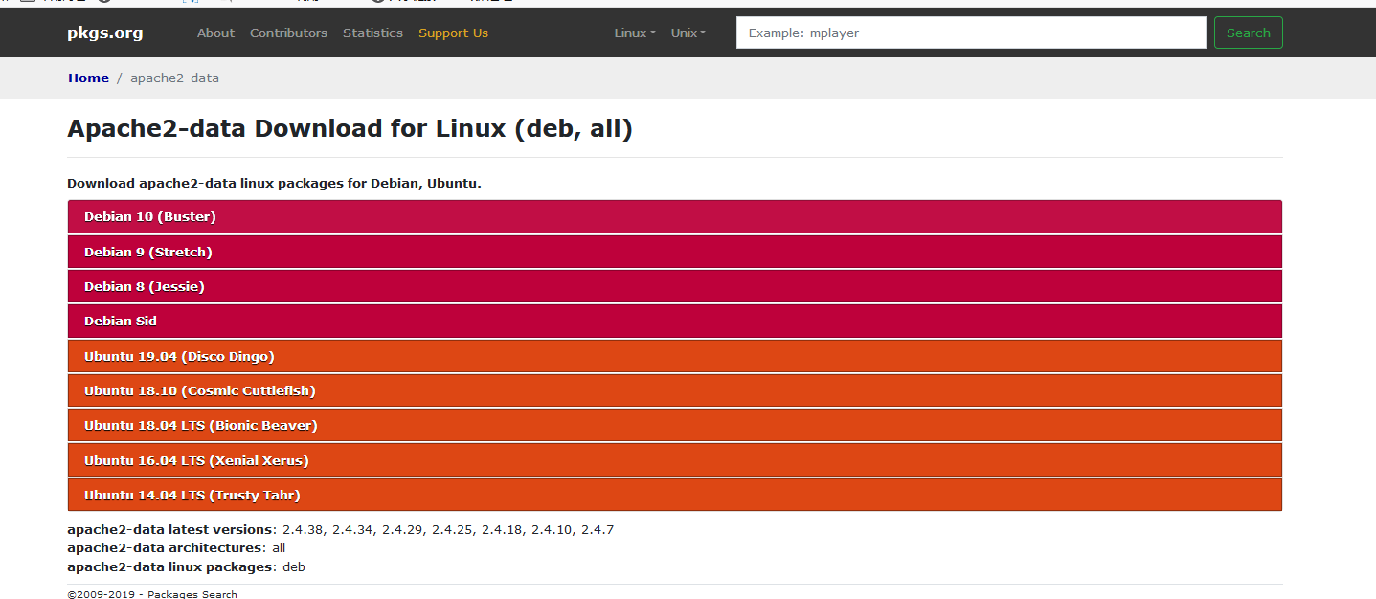Screen dimensions: 1376x599
Task: Open the pkgs.org home logo
Action: click(x=105, y=33)
